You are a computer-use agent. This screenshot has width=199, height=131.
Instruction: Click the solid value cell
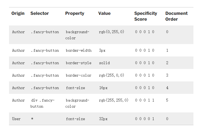coord(104,63)
